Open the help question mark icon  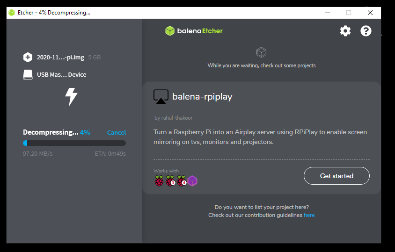(x=366, y=31)
